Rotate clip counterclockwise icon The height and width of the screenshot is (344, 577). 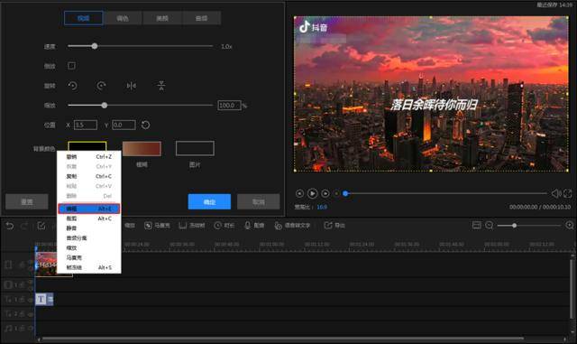72,86
